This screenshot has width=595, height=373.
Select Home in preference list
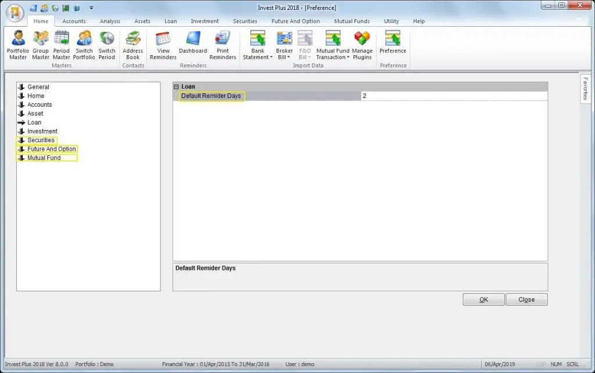(35, 96)
